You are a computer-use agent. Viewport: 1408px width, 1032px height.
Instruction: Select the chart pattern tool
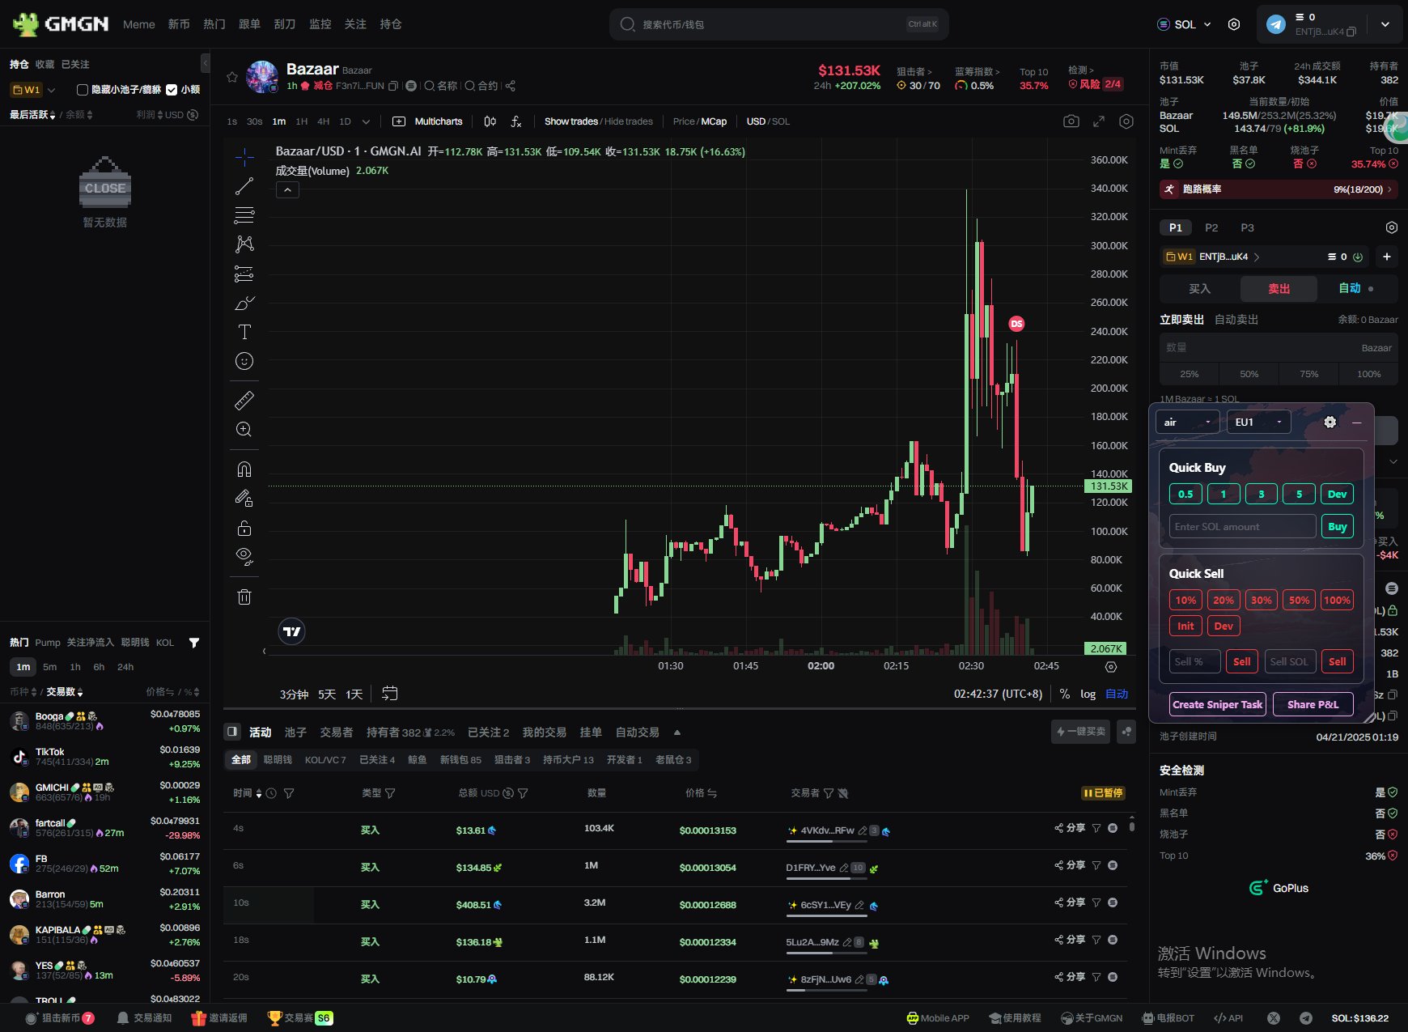click(x=244, y=244)
